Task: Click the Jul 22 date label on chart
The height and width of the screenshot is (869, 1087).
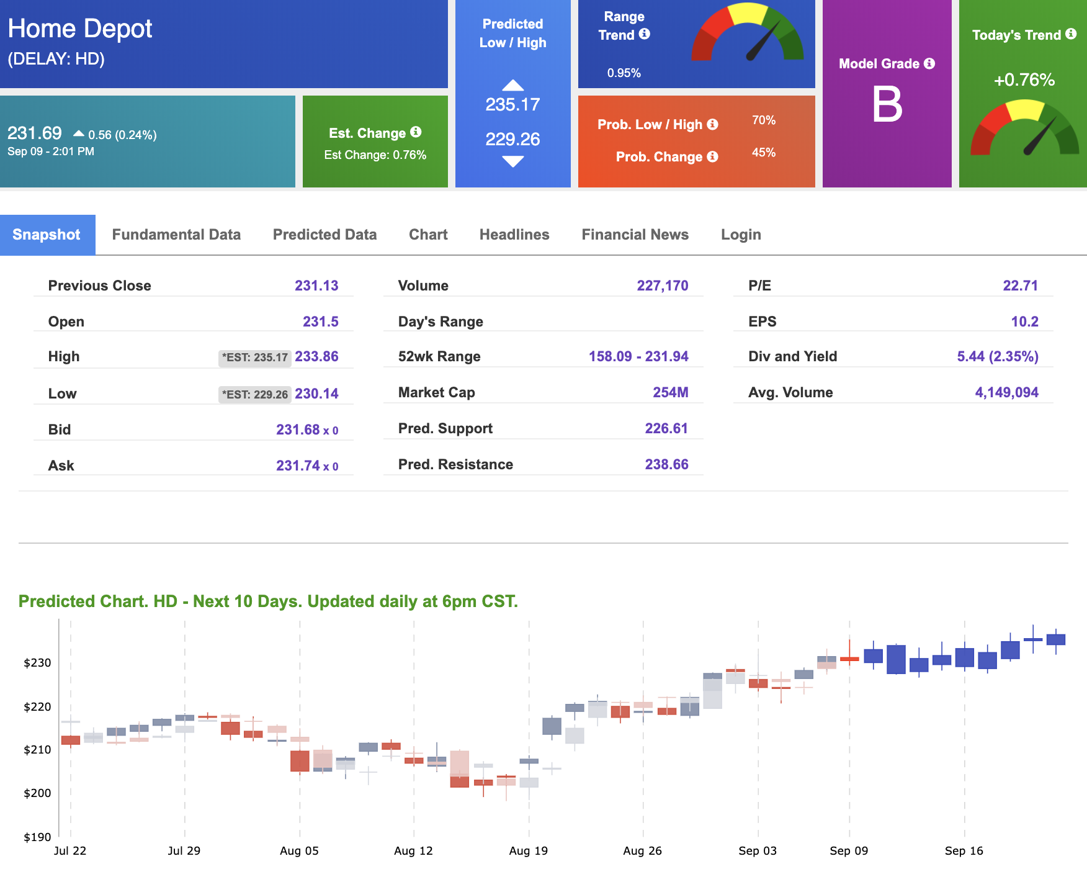Action: [x=70, y=850]
